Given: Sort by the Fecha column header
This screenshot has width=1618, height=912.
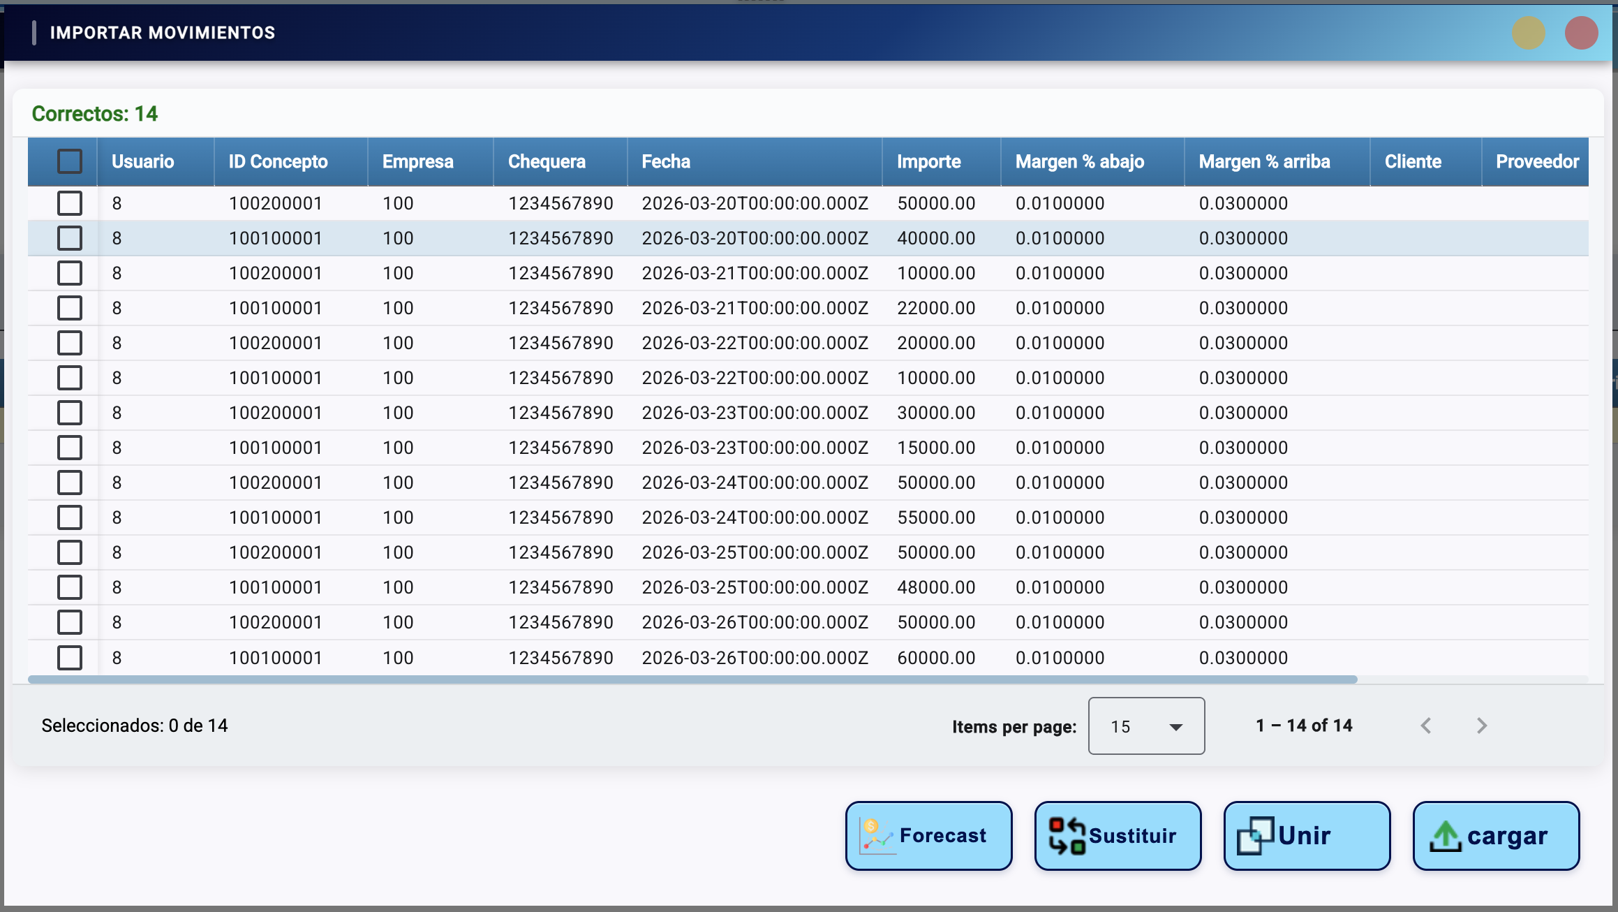Looking at the screenshot, I should click(666, 161).
